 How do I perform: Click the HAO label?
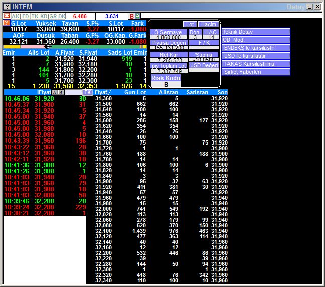[x=211, y=32]
